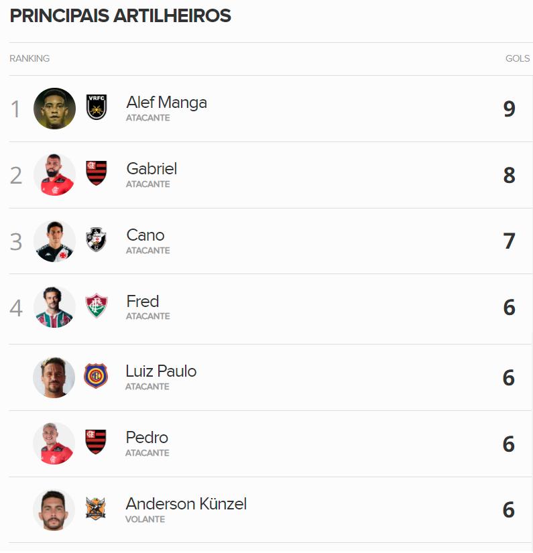Viewport: 533px width, 553px height.
Task: Click Flamengo crest next to Gabriel
Action: (x=97, y=174)
